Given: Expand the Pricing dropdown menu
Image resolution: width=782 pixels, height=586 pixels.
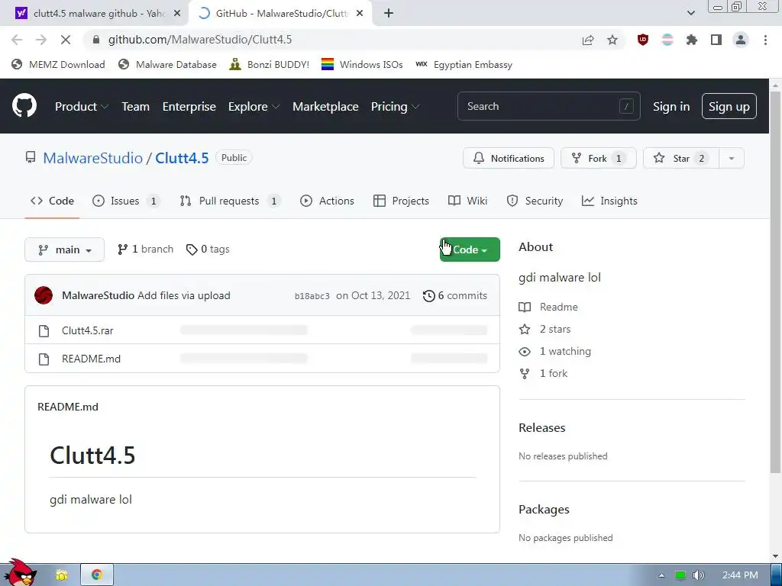Looking at the screenshot, I should [395, 107].
